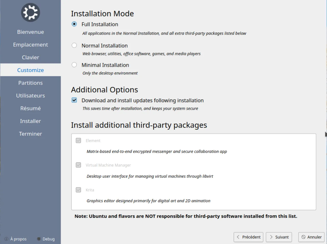This screenshot has height=244, width=327.
Task: Select the Full Installation radio button
Action: click(x=74, y=24)
